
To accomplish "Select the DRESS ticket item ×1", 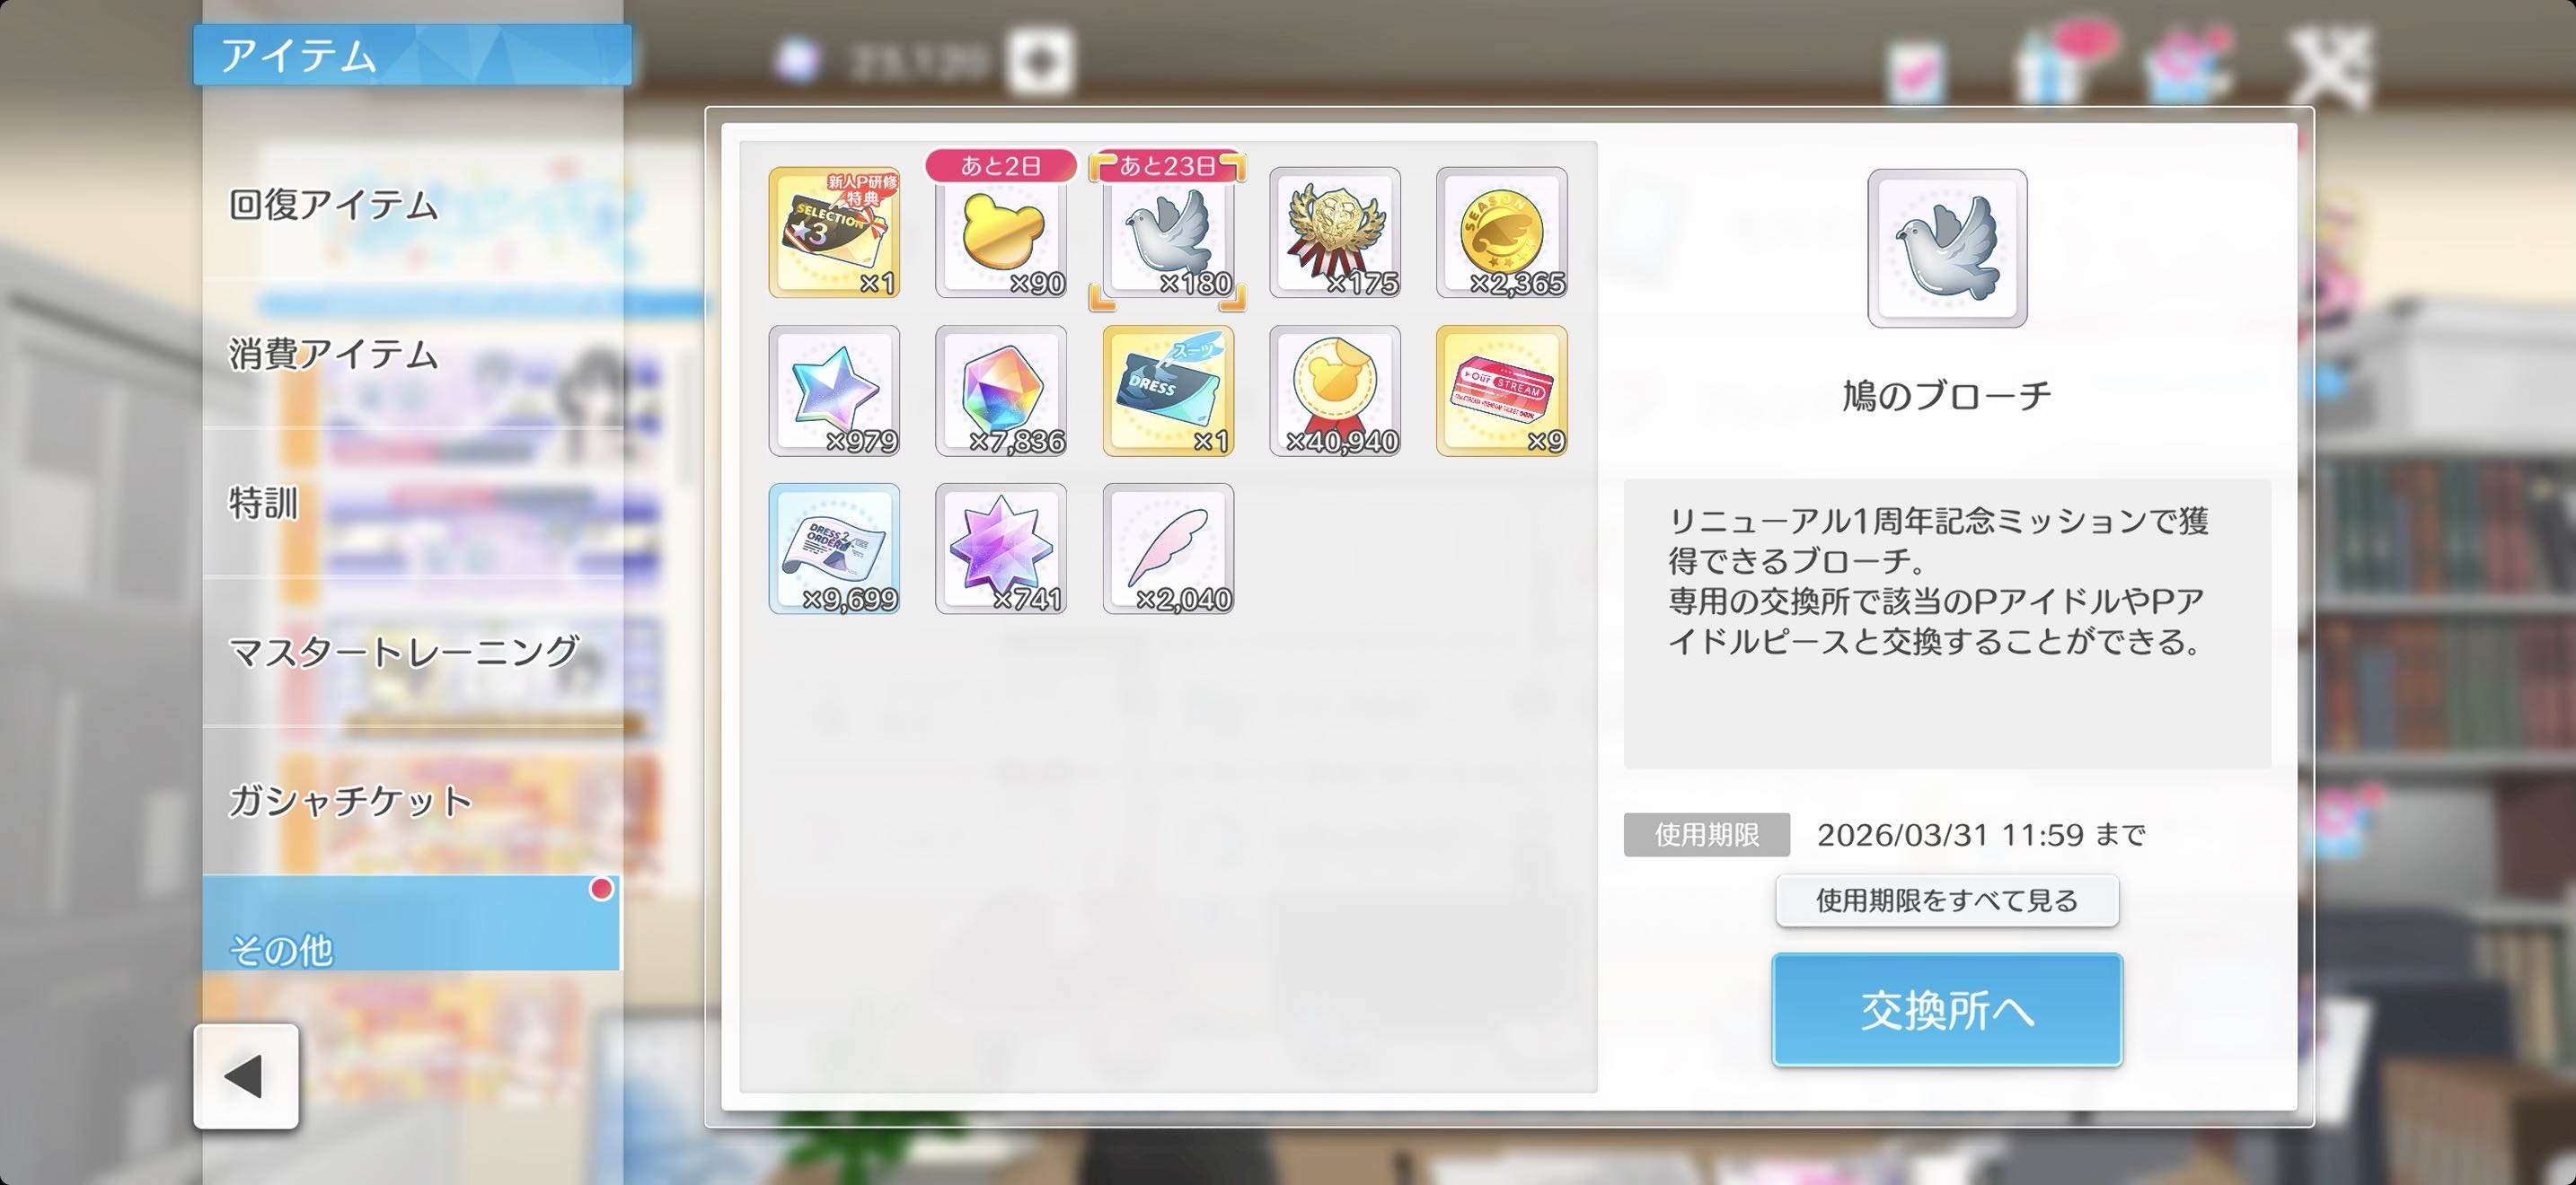I will pyautogui.click(x=1168, y=391).
